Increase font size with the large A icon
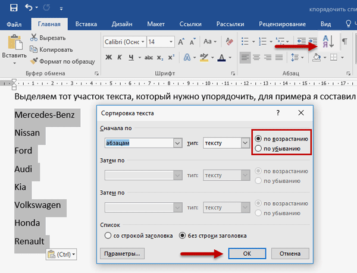The height and width of the screenshot is (273, 357). [x=181, y=42]
